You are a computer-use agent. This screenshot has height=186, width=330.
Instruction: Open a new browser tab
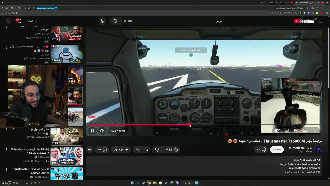[261, 3]
